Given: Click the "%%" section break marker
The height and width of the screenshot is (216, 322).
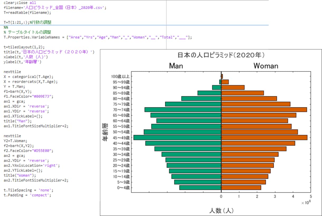Looking at the screenshot, I should pos(6,27).
